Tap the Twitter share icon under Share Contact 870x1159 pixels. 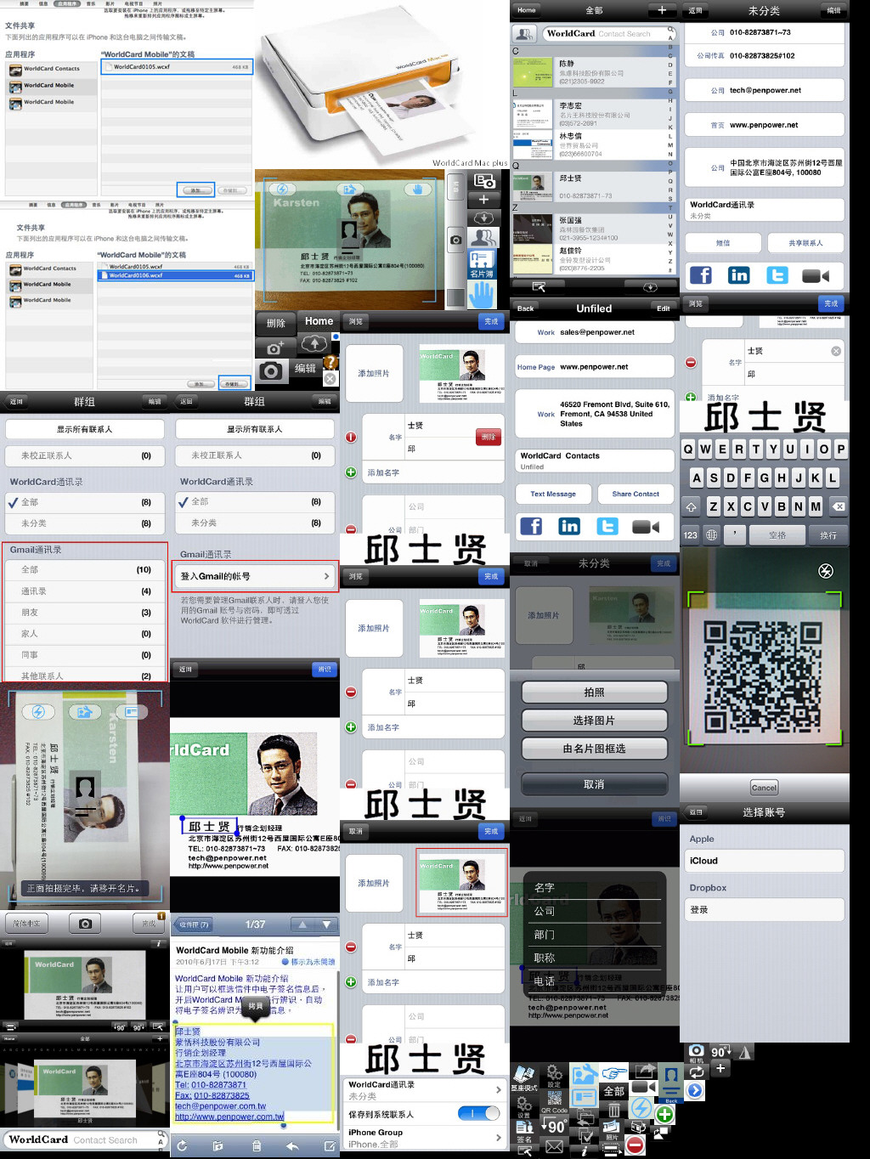(607, 527)
